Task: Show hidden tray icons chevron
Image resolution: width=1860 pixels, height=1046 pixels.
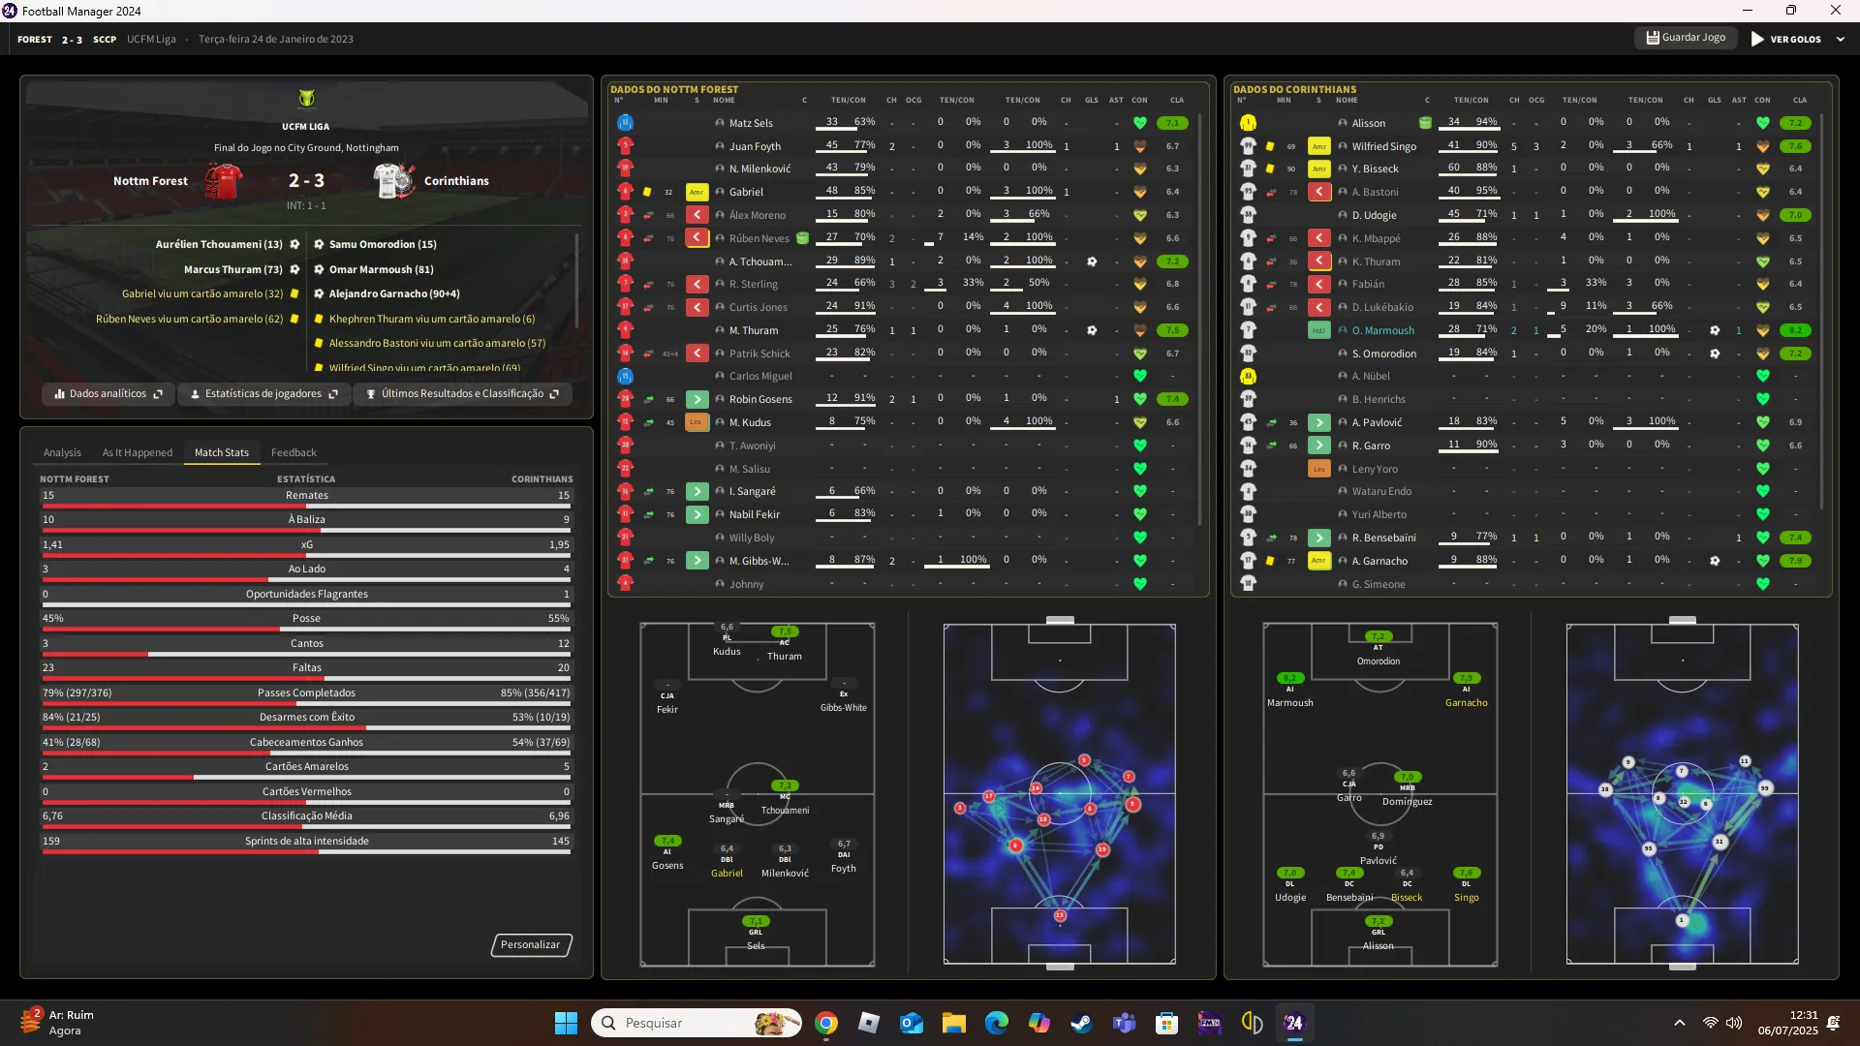Action: (x=1680, y=1023)
